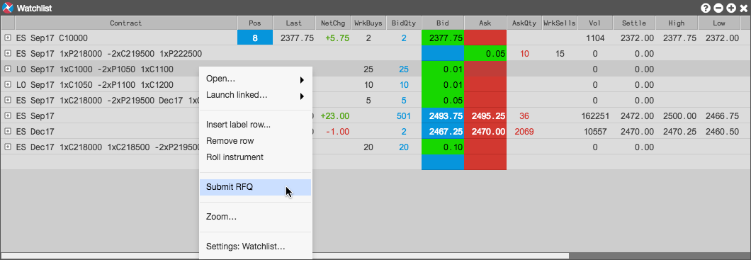Click ask quantity 2069
This screenshot has width=751, height=260.
click(x=524, y=132)
